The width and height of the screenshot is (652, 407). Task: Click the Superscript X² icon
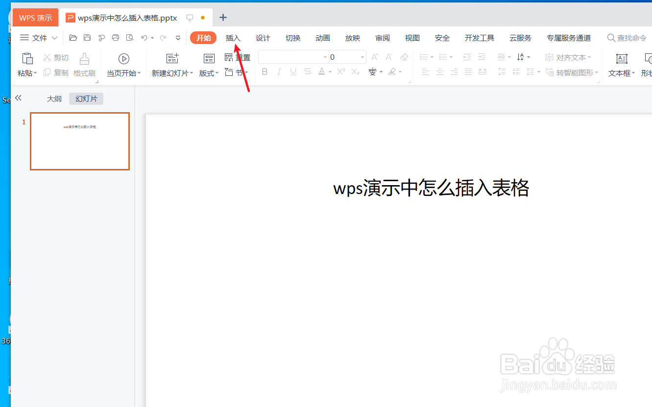coord(341,72)
